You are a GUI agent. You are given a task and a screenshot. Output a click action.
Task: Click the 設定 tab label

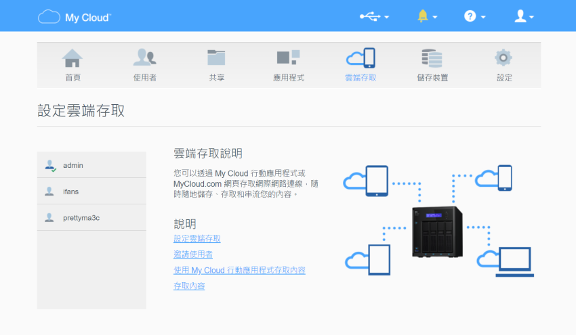click(x=504, y=77)
